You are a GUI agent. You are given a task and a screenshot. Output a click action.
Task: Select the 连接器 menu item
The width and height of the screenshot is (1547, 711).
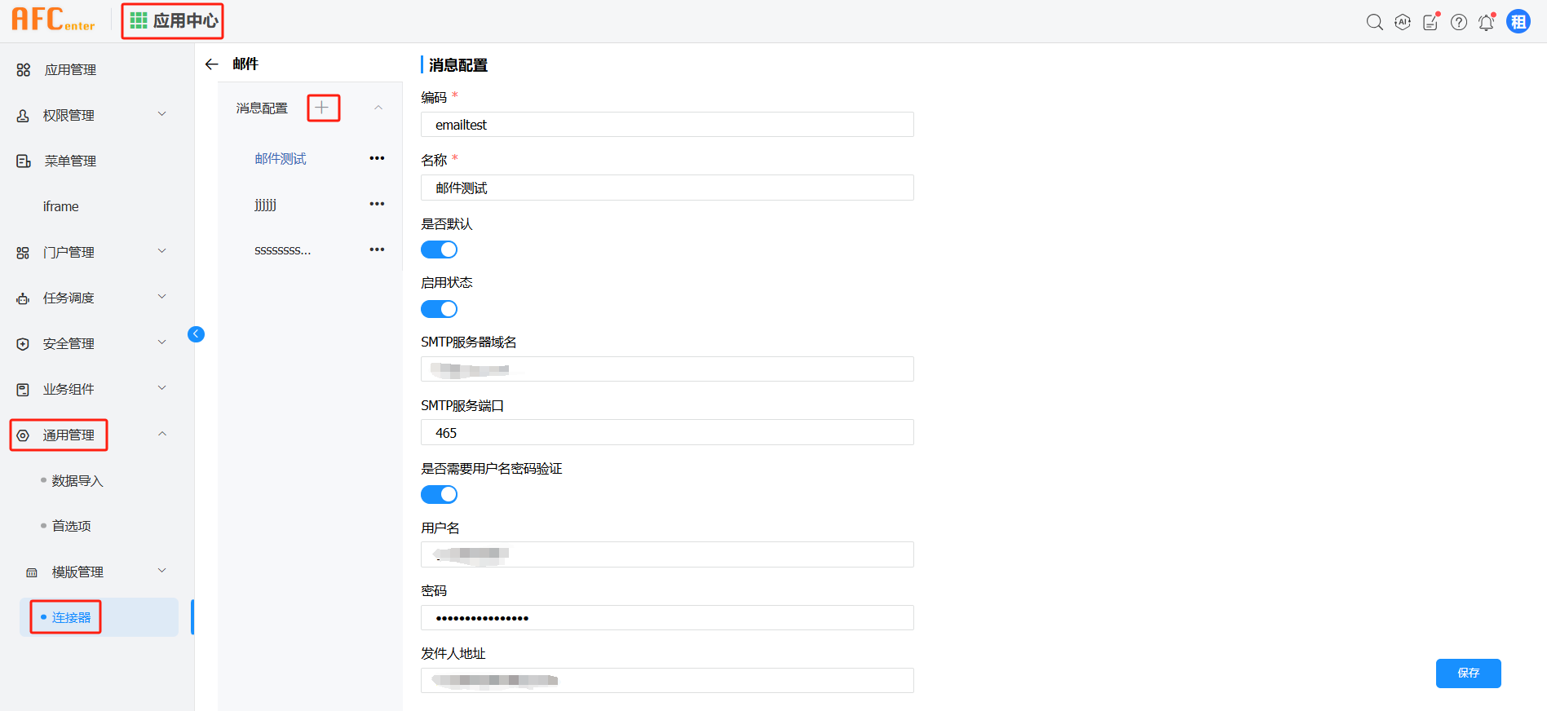(x=71, y=617)
